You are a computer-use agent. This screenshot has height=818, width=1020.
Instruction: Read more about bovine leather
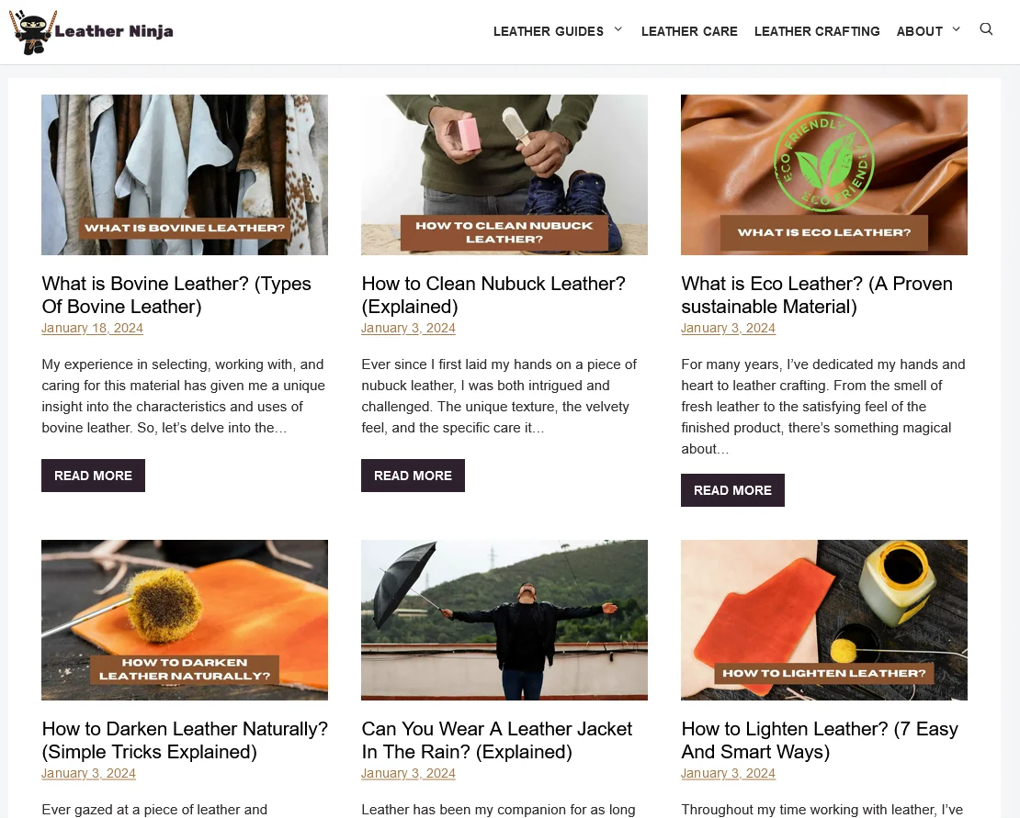(x=93, y=476)
